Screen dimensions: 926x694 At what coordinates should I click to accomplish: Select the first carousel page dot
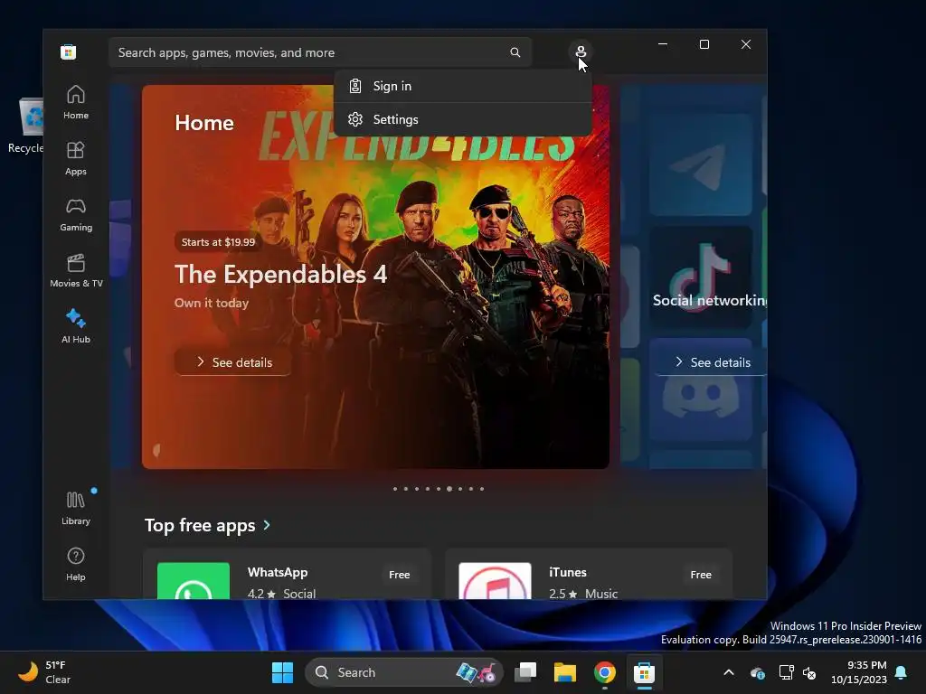point(395,489)
